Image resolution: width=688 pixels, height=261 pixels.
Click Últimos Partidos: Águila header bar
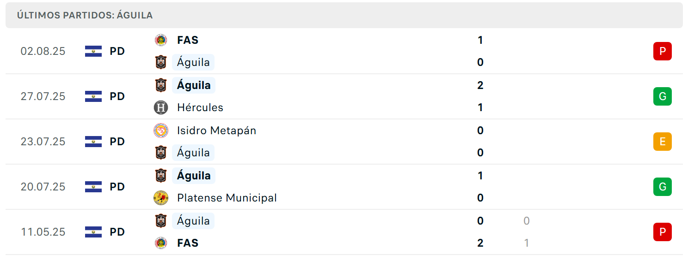(344, 15)
